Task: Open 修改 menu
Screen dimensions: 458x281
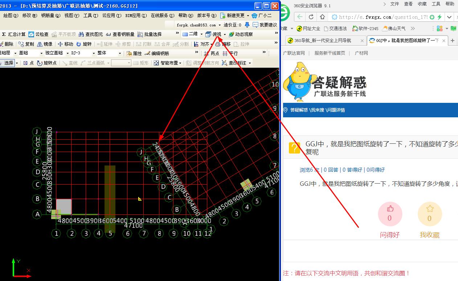Action: pyautogui.click(x=29, y=16)
